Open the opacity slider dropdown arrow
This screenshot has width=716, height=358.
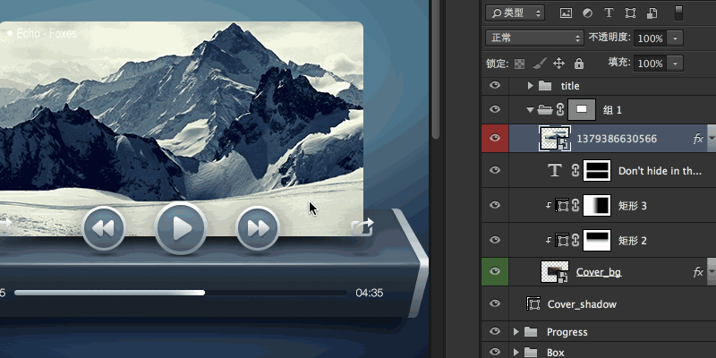coord(674,38)
